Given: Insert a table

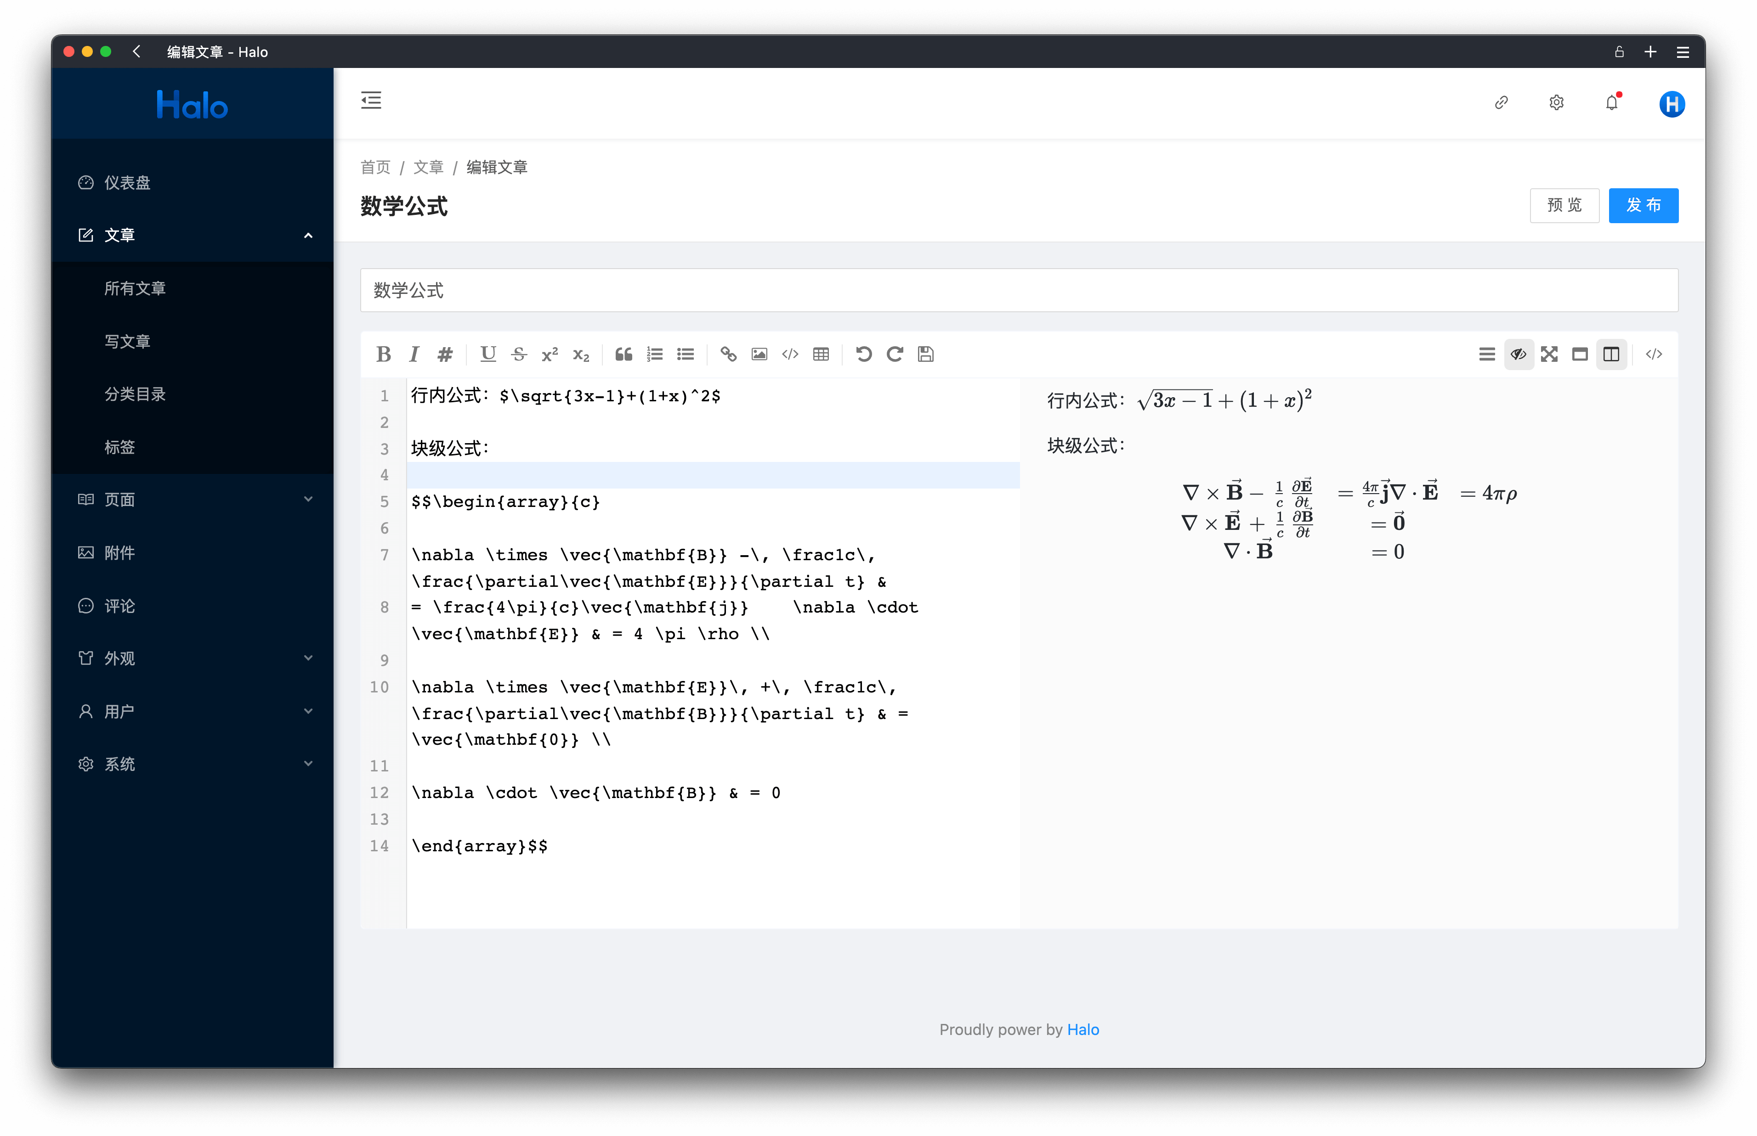Looking at the screenshot, I should pyautogui.click(x=822, y=354).
